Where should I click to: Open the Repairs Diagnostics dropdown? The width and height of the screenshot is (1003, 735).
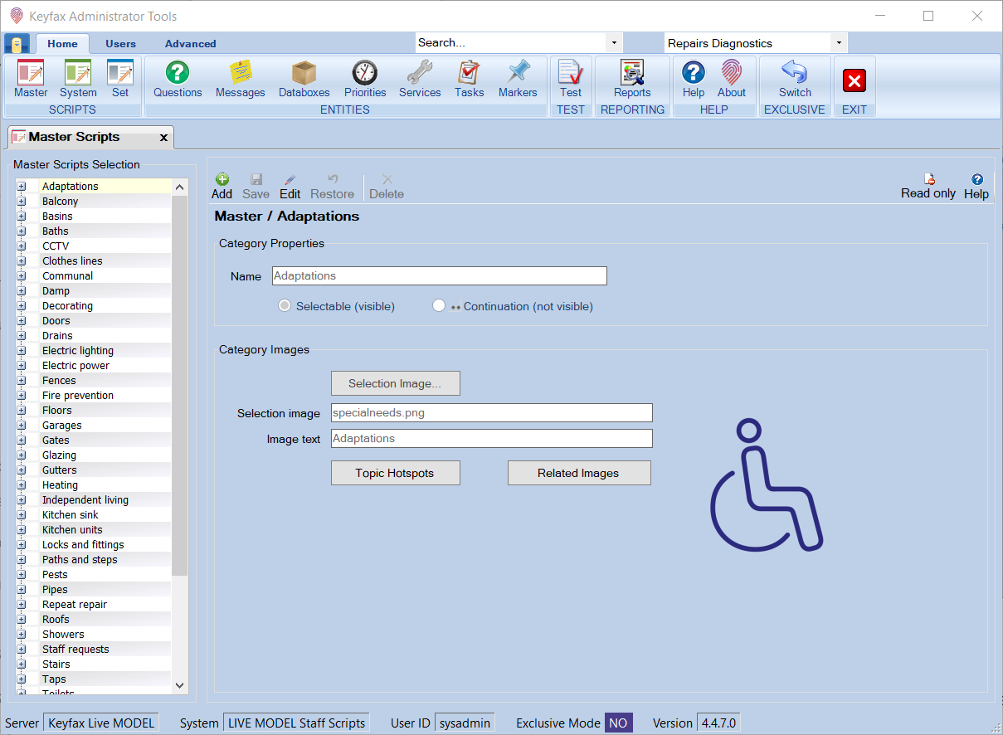tap(839, 43)
